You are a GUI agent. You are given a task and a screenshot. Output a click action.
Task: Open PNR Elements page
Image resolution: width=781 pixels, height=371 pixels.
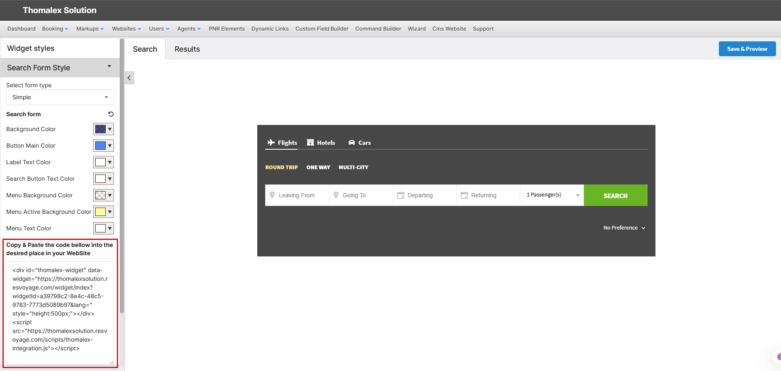pyautogui.click(x=227, y=29)
